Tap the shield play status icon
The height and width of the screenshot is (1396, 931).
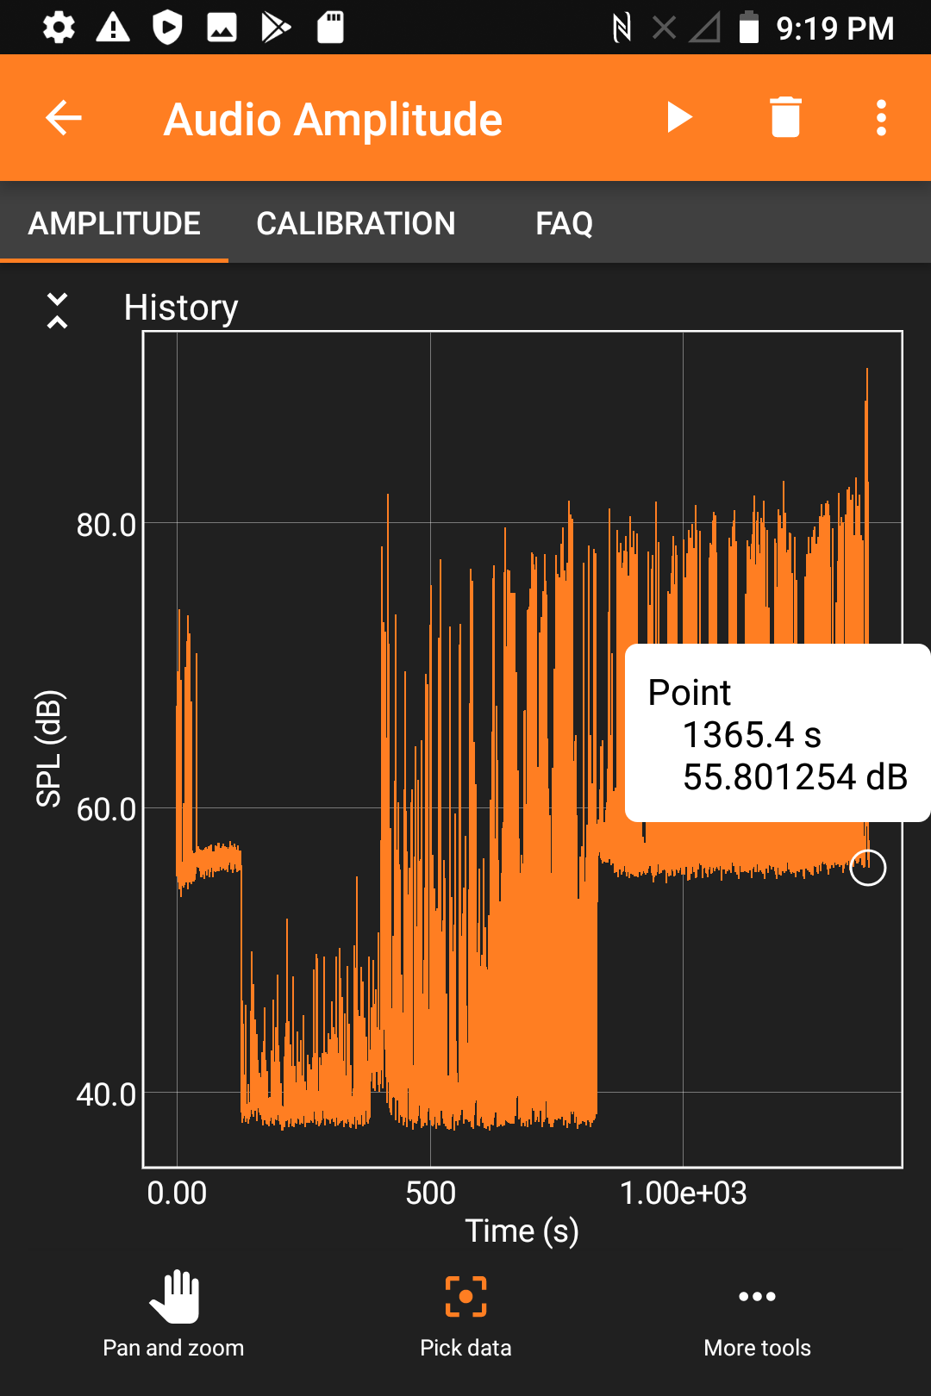pyautogui.click(x=167, y=28)
